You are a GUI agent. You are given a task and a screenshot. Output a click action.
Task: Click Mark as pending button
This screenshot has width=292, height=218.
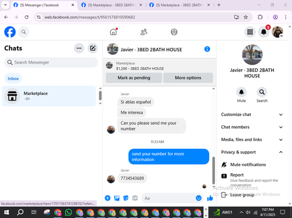click(x=134, y=78)
